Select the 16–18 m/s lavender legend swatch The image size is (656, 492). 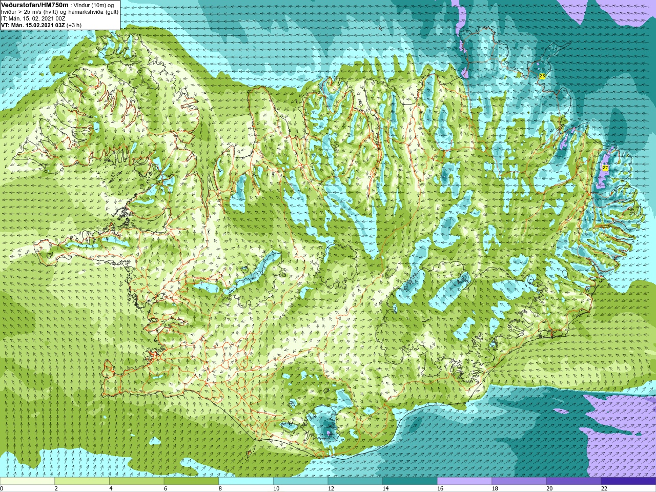click(x=464, y=481)
